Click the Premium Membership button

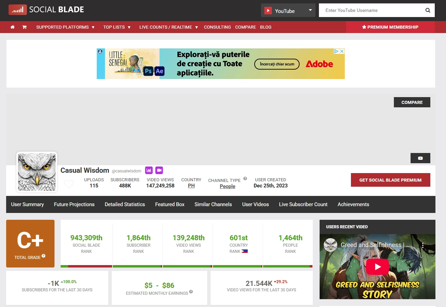tap(390, 27)
